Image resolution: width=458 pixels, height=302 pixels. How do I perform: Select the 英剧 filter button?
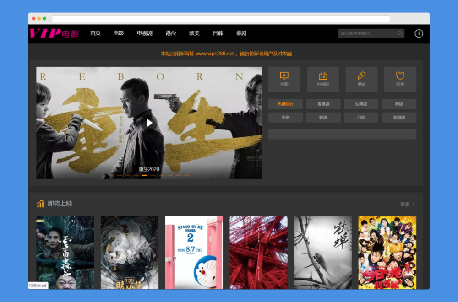[x=285, y=117]
